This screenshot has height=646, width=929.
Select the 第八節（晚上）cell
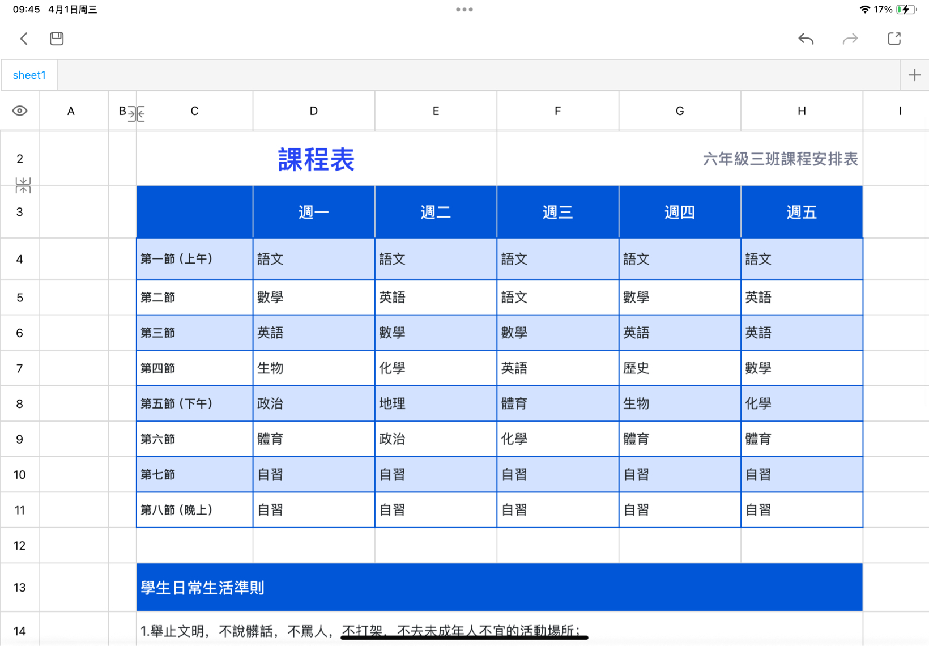pos(194,510)
